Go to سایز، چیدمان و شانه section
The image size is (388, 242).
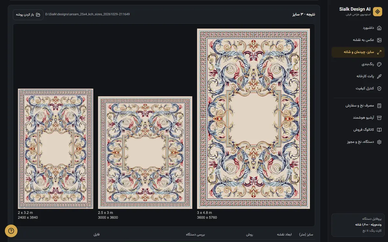click(x=358, y=52)
